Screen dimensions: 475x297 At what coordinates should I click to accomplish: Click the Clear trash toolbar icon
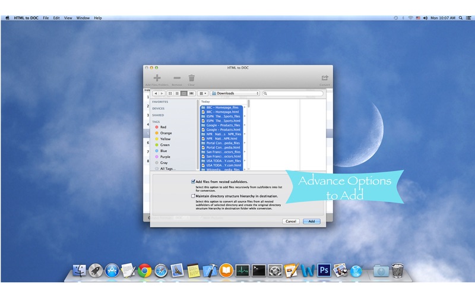[x=191, y=78]
